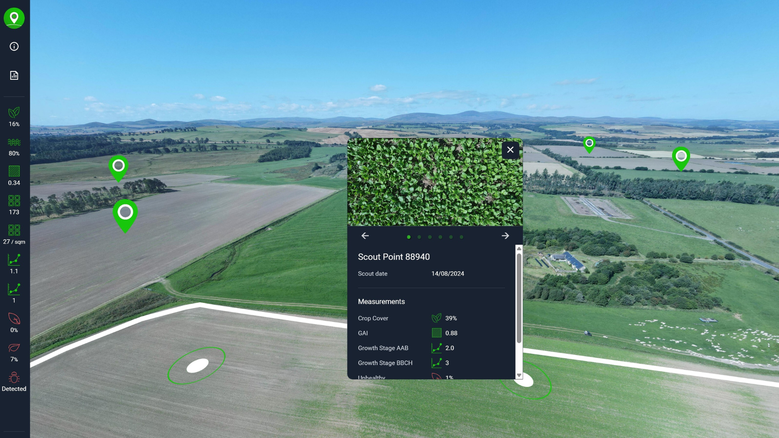Select the unhealthy 0% leaf icon
The height and width of the screenshot is (438, 779).
click(x=14, y=319)
